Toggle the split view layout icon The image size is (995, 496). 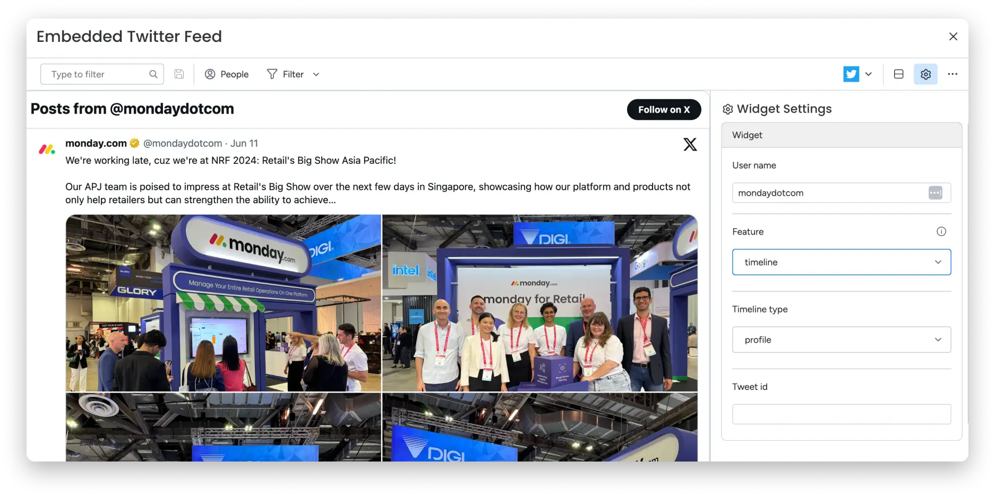899,74
